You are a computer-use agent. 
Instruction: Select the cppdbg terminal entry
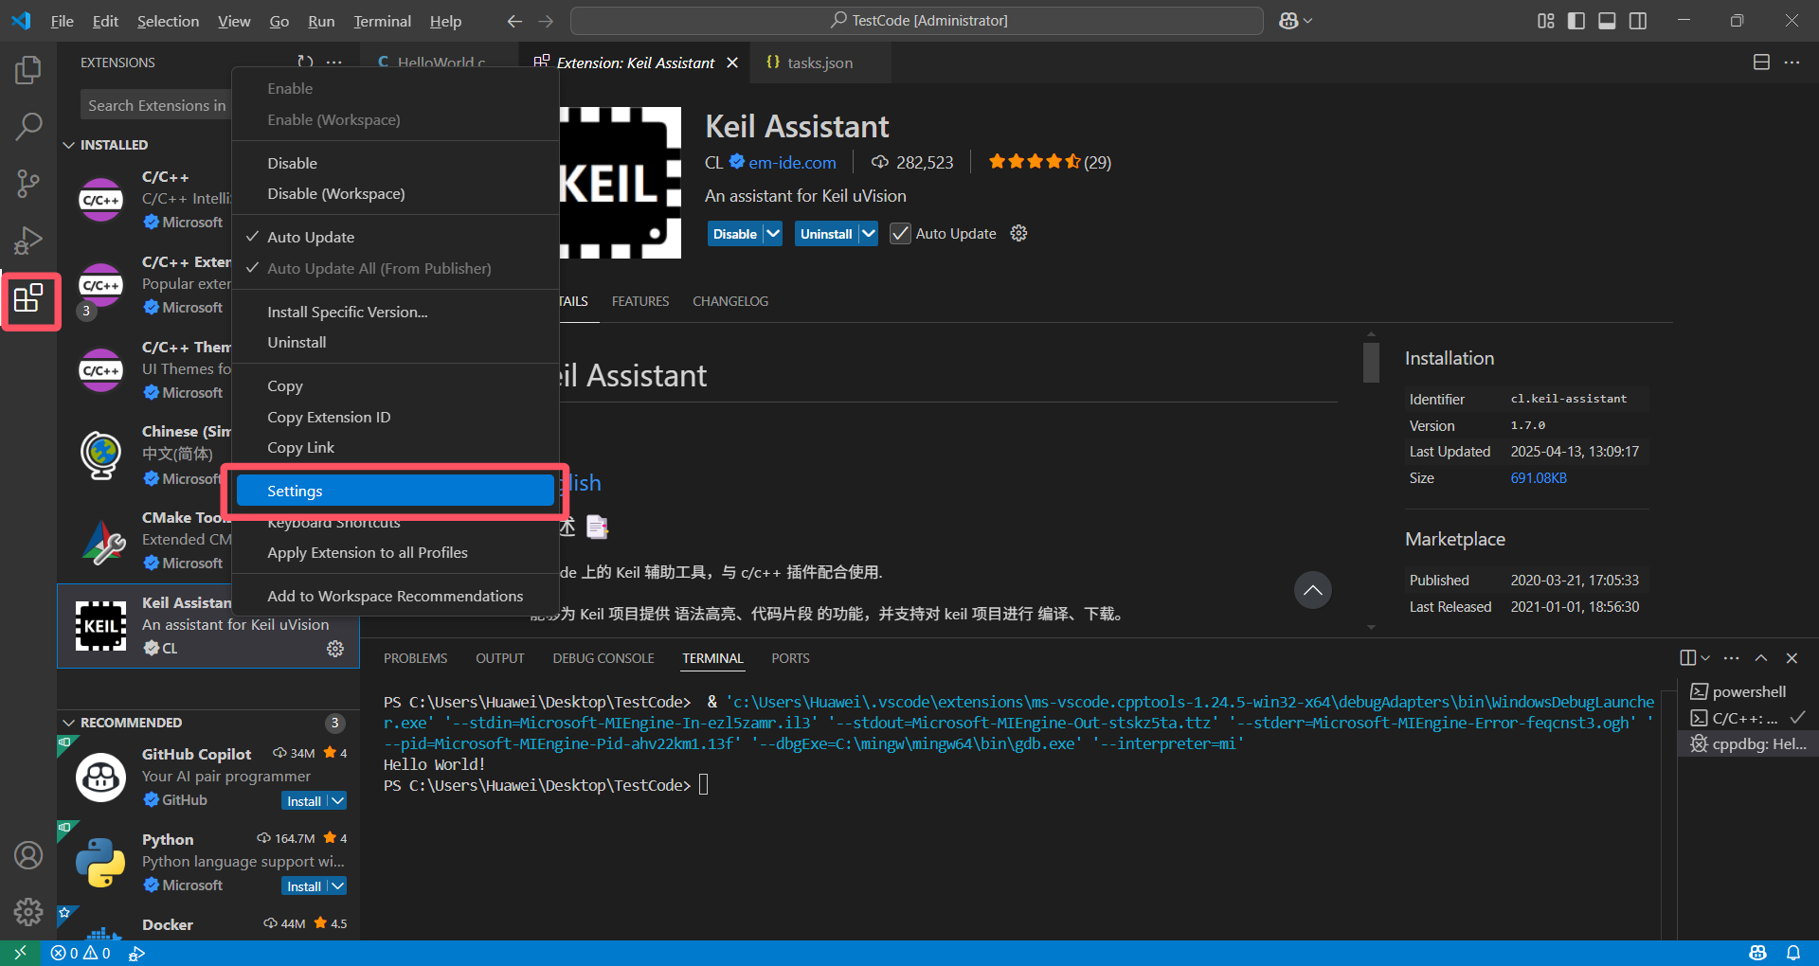pos(1749,744)
